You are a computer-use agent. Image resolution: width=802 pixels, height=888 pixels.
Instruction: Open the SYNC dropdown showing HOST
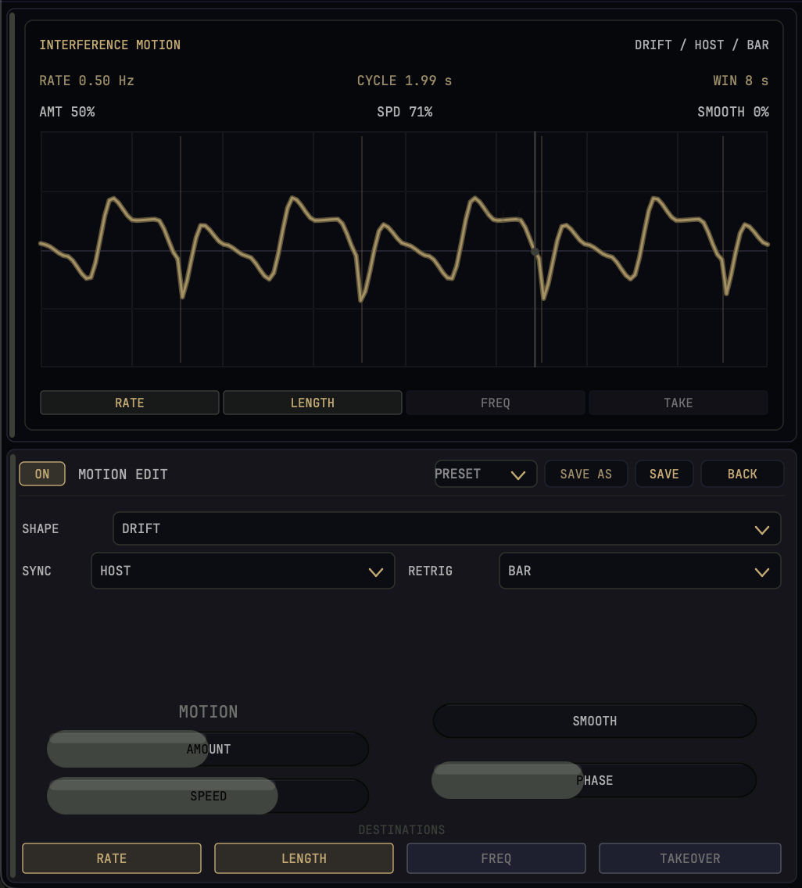(242, 571)
